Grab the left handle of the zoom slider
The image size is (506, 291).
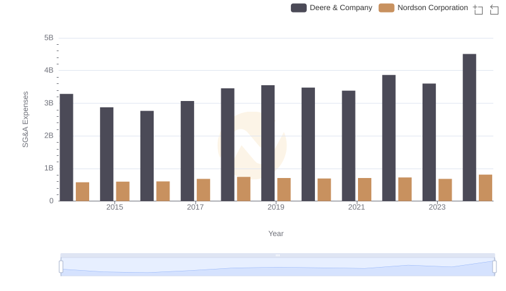(x=61, y=267)
